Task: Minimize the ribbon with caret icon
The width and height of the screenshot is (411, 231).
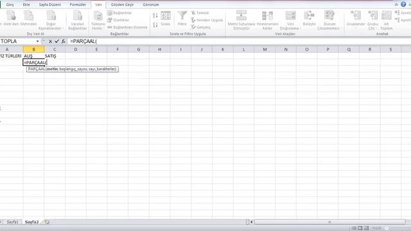Action: click(x=396, y=4)
